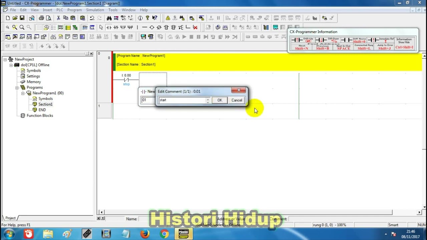Delete line with red X icon
The image size is (427, 240).
pos(195,27)
